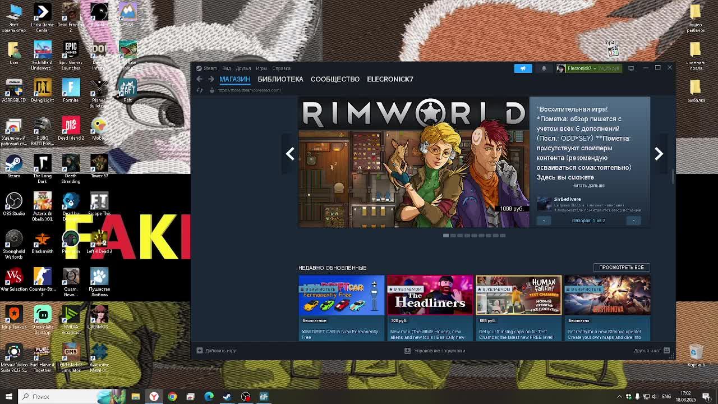Show next featured game with right arrow
The width and height of the screenshot is (718, 404).
[x=659, y=153]
